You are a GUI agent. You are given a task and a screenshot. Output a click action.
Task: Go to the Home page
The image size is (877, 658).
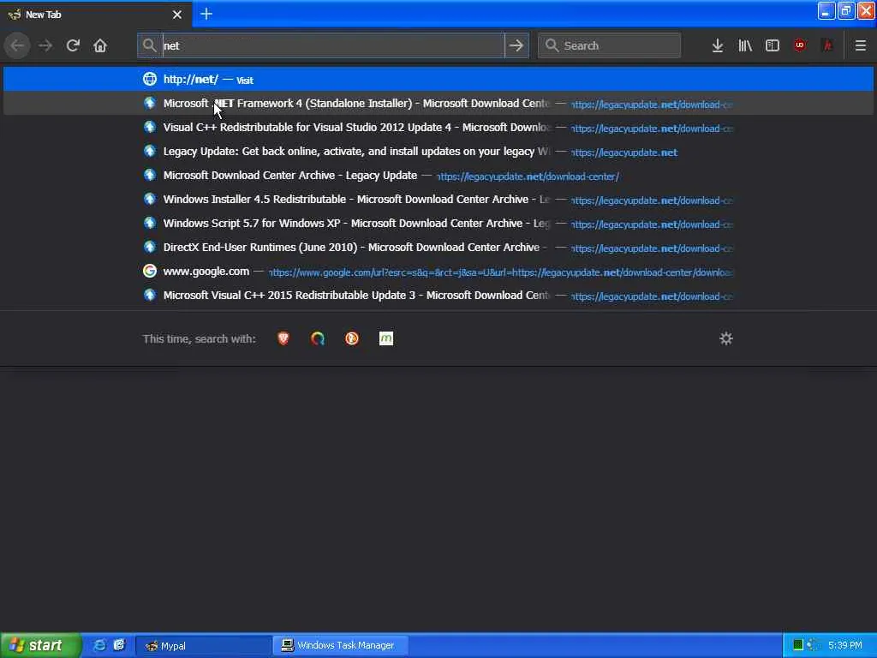click(100, 45)
